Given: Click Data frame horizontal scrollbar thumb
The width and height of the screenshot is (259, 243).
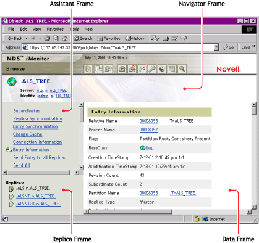Looking at the screenshot, I should [130, 212].
